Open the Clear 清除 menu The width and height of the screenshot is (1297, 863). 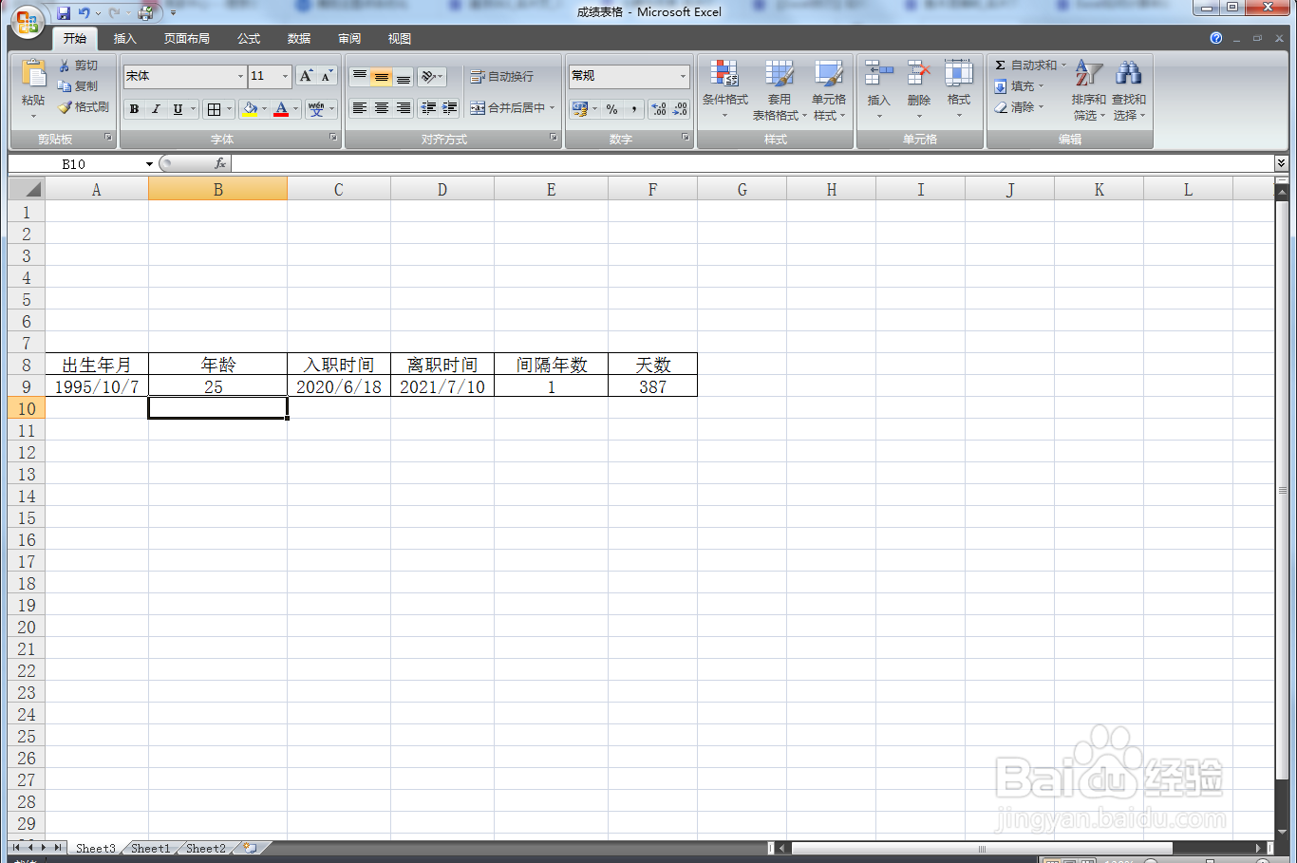tap(1019, 107)
